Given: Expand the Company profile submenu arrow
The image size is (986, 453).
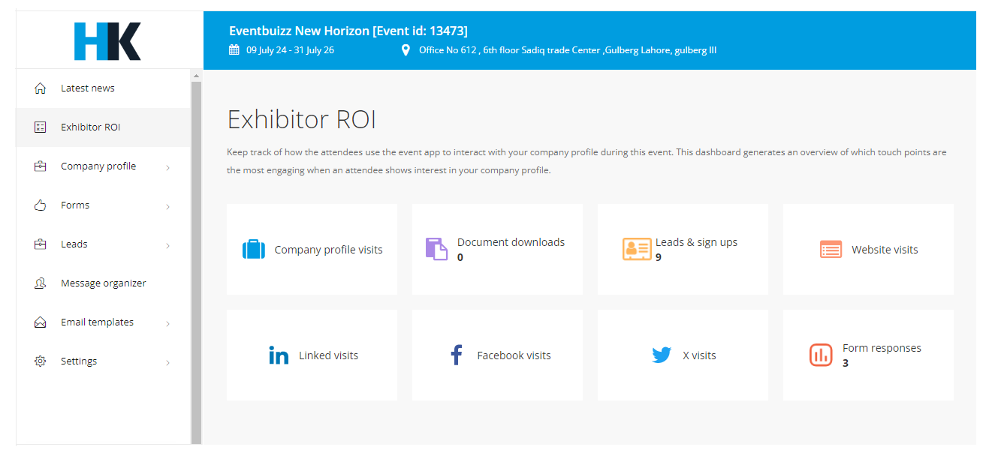Looking at the screenshot, I should point(167,167).
